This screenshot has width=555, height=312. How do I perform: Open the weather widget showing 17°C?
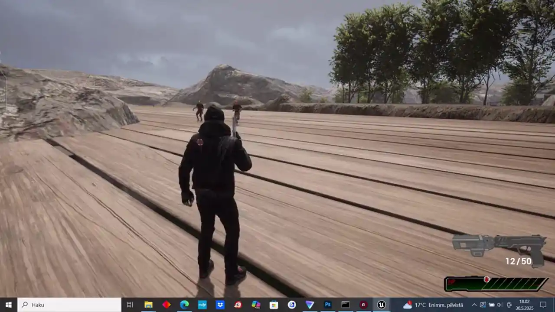(433, 305)
